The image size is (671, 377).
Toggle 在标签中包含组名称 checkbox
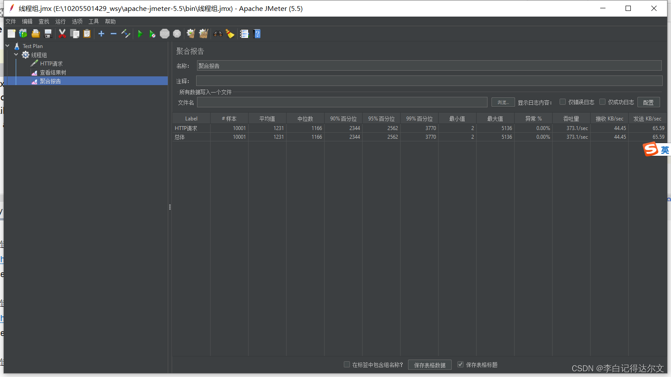pos(347,364)
